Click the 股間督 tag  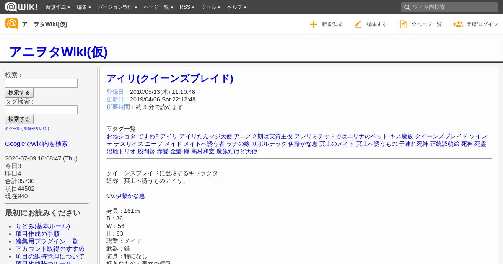pos(146,151)
